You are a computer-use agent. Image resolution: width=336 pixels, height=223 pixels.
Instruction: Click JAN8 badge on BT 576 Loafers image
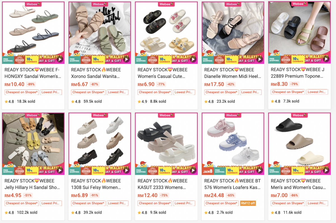coord(207,171)
